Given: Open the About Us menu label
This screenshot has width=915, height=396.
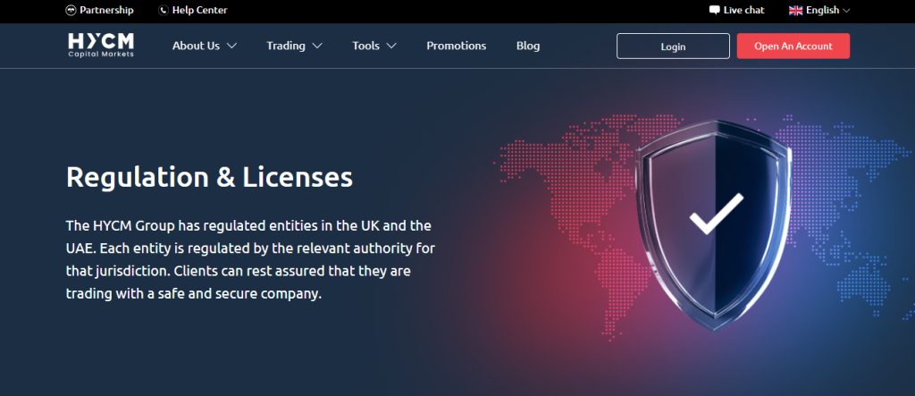Looking at the screenshot, I should pyautogui.click(x=197, y=46).
